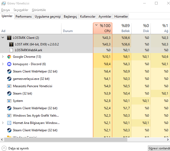
Task: Click the %10,1 CPU value for Chrome
Action: pos(106,57)
